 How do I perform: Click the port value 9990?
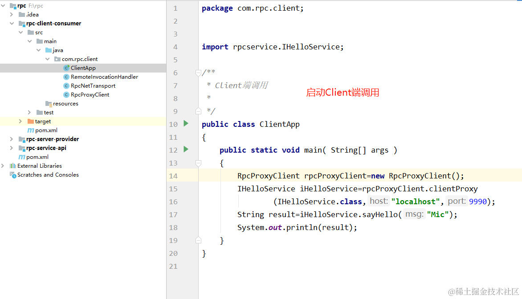pyautogui.click(x=478, y=202)
